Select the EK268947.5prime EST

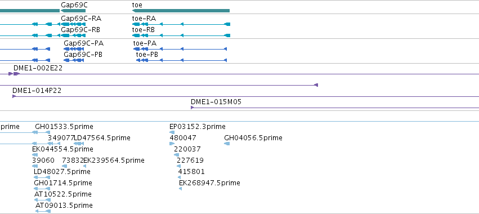point(180,189)
